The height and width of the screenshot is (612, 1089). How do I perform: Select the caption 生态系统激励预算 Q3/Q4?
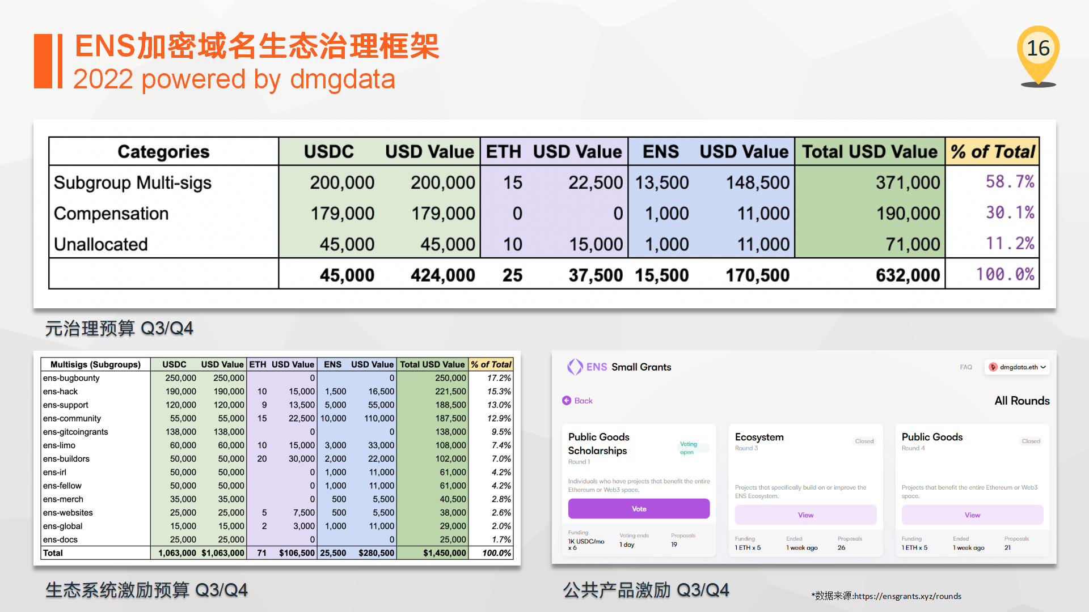(146, 590)
